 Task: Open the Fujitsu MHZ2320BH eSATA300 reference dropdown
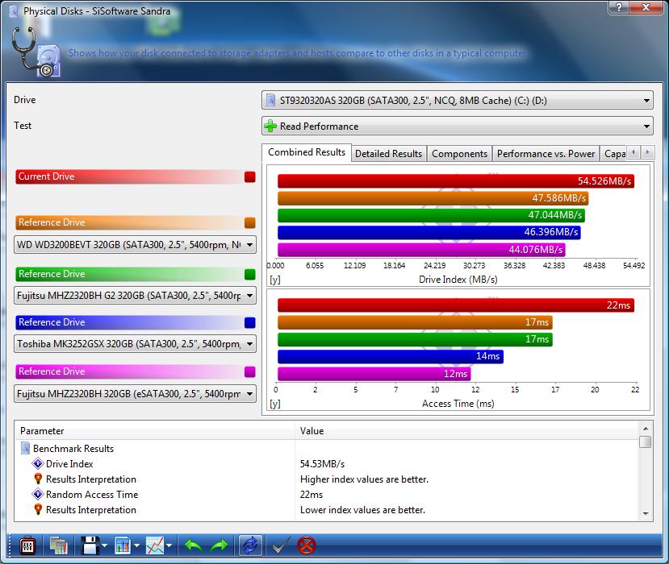point(136,394)
